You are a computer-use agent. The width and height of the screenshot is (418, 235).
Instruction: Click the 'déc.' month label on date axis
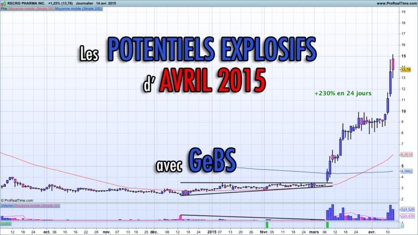tap(154, 232)
